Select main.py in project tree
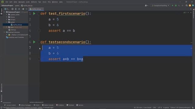The width and height of the screenshot is (195, 109). point(12,30)
